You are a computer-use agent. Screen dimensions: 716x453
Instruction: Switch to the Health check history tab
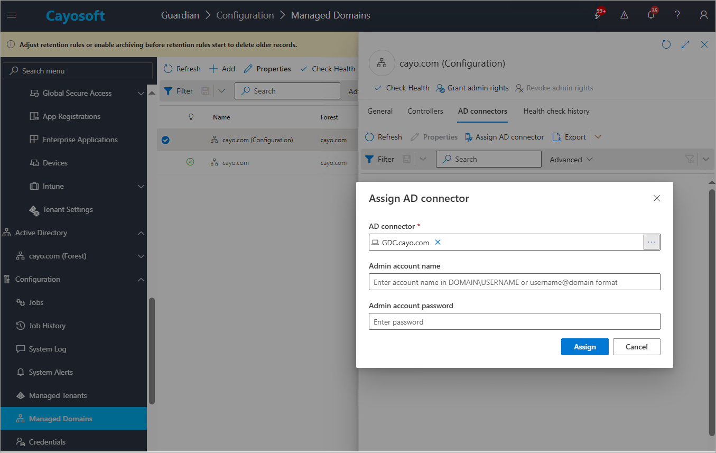coord(556,111)
